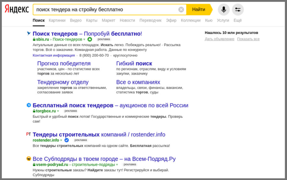Expand dropdown arrow next to torgbox.ru

pyautogui.click(x=58, y=111)
